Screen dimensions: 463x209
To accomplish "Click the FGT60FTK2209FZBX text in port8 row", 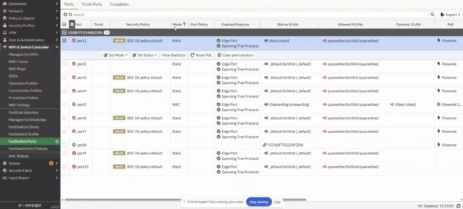I will point(285,145).
